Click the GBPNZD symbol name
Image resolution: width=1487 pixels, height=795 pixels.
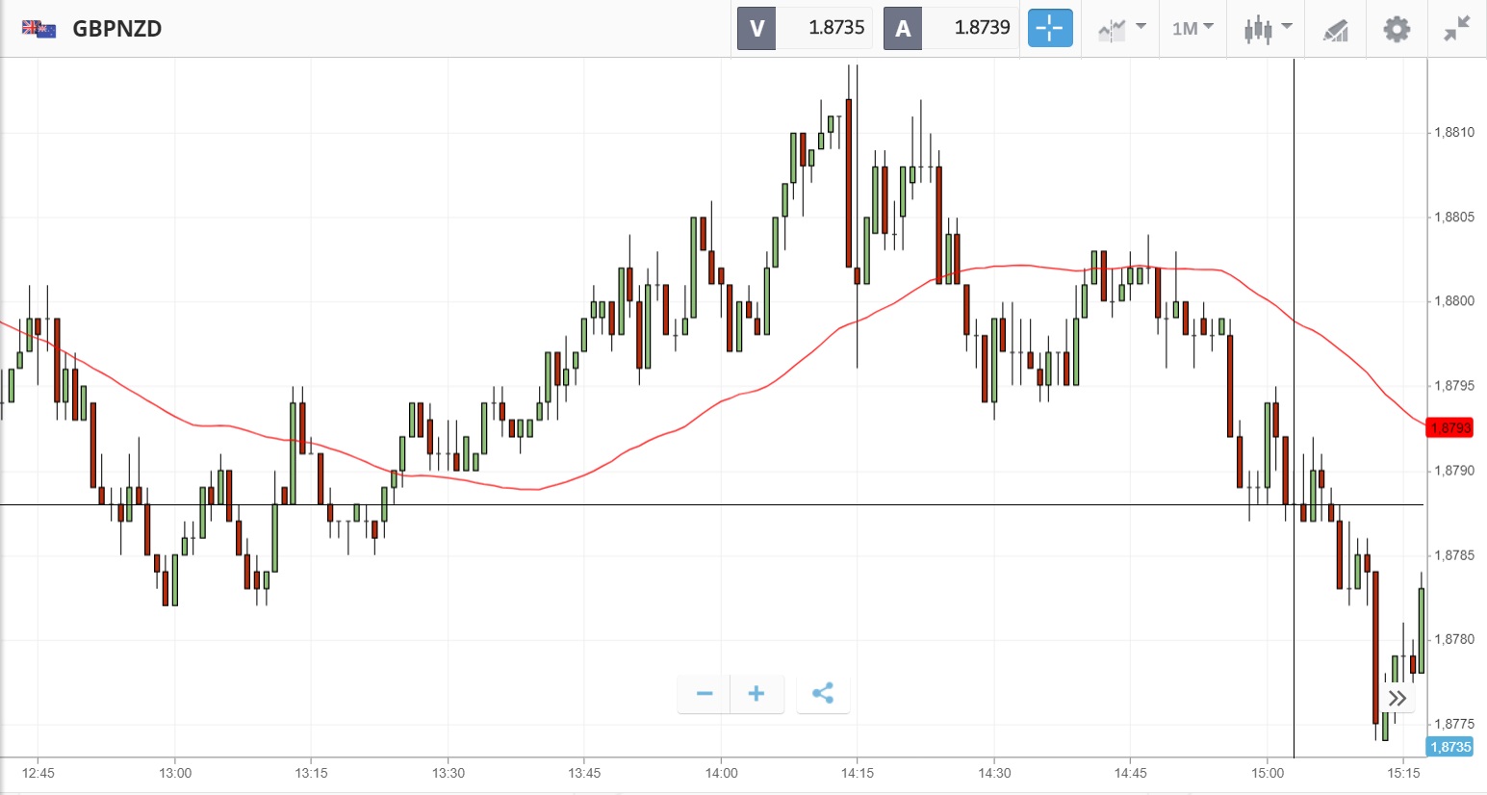(117, 29)
